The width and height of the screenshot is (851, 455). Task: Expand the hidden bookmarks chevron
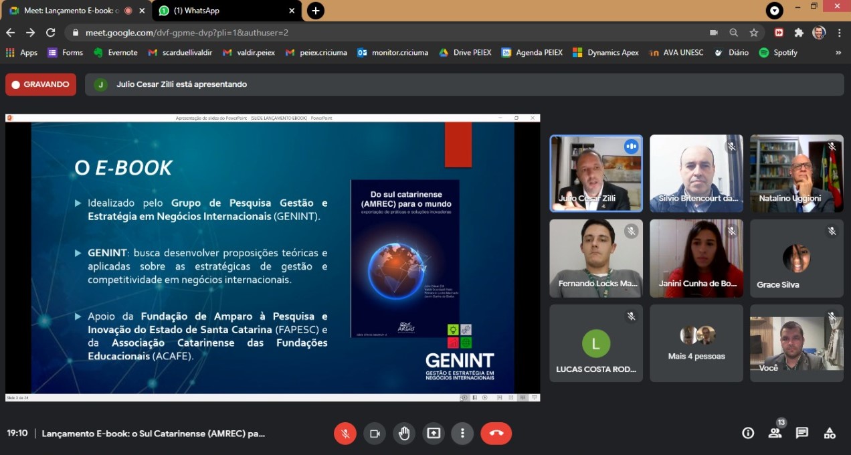pos(839,52)
